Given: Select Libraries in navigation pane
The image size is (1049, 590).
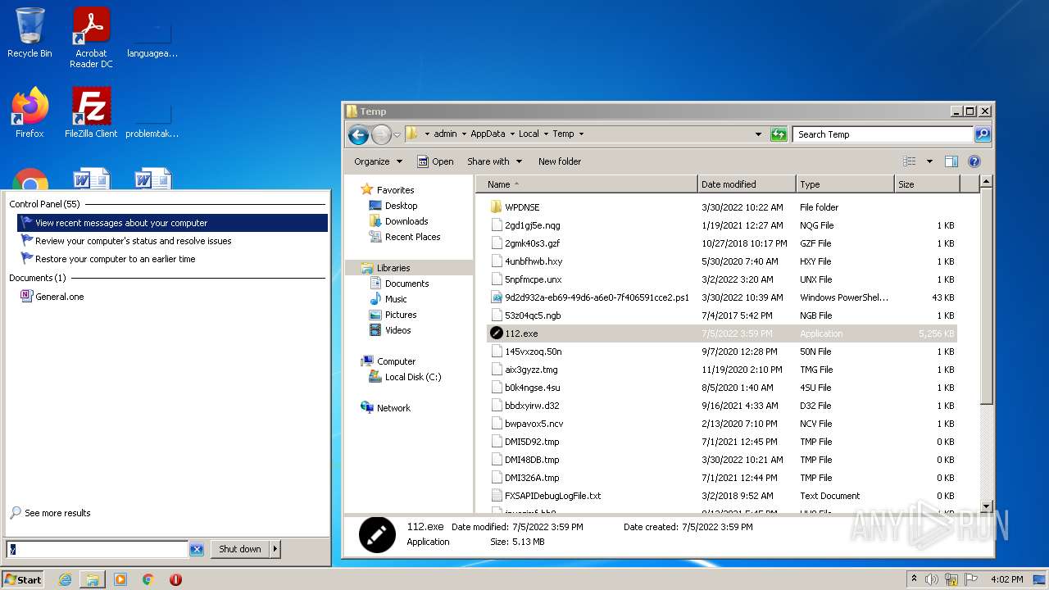Looking at the screenshot, I should click(x=385, y=268).
